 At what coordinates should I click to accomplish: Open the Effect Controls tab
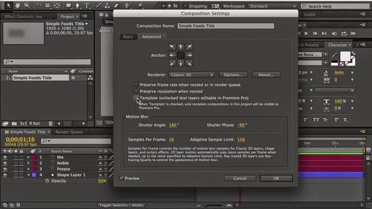(23, 16)
